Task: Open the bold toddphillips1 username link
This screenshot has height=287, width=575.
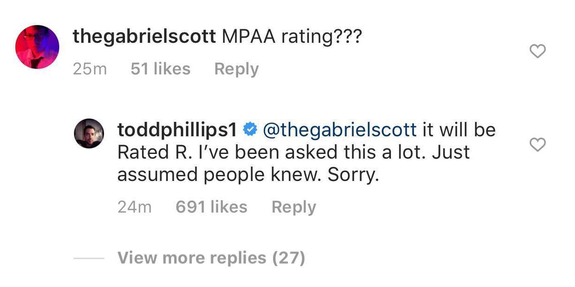Action: coord(178,130)
